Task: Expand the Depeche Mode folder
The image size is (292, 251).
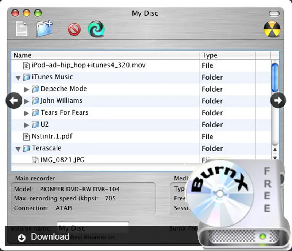Action: pyautogui.click(x=27, y=89)
